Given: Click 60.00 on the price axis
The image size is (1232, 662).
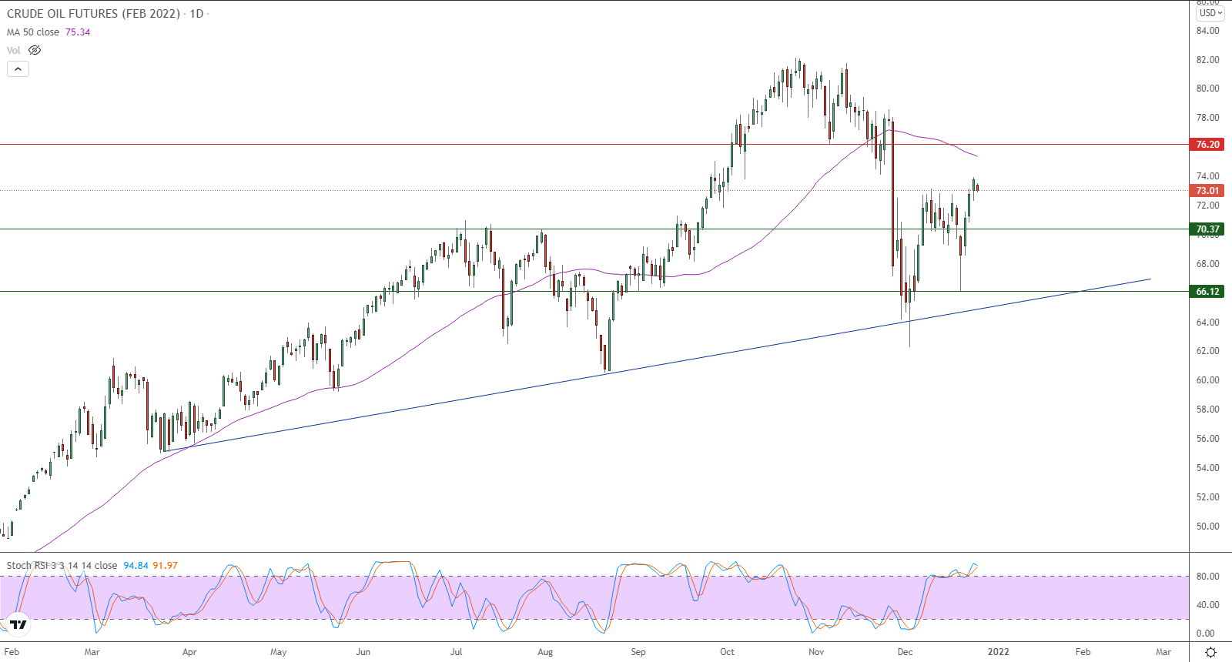Looking at the screenshot, I should [x=1207, y=380].
